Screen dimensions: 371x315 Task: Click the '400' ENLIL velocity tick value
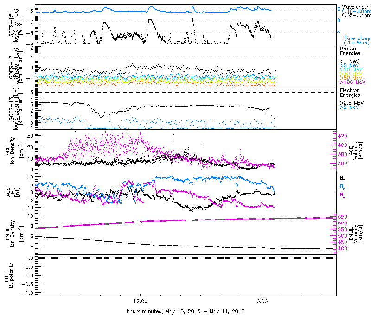[x=343, y=248]
